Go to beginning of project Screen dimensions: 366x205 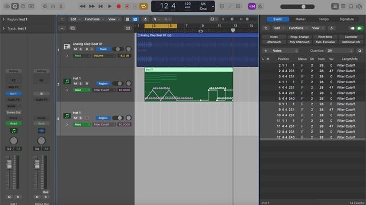click(101, 6)
